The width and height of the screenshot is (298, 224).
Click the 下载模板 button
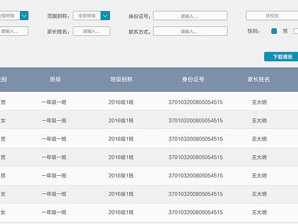point(281,57)
